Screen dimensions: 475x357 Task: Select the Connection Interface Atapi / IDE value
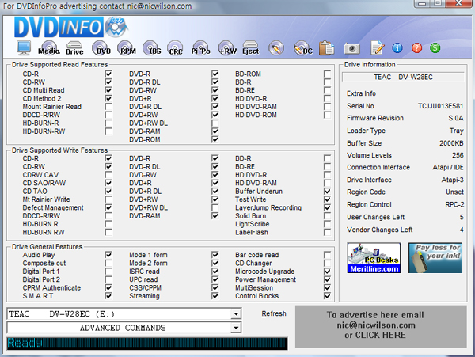pyautogui.click(x=448, y=167)
